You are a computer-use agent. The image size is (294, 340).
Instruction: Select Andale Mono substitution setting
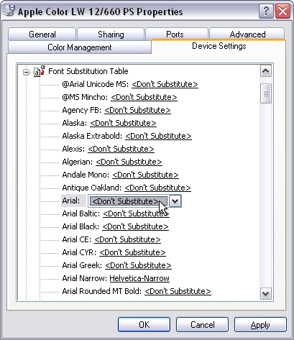[x=145, y=175]
